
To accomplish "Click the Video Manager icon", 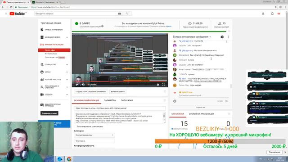I will pyautogui.click(x=42, y=37).
